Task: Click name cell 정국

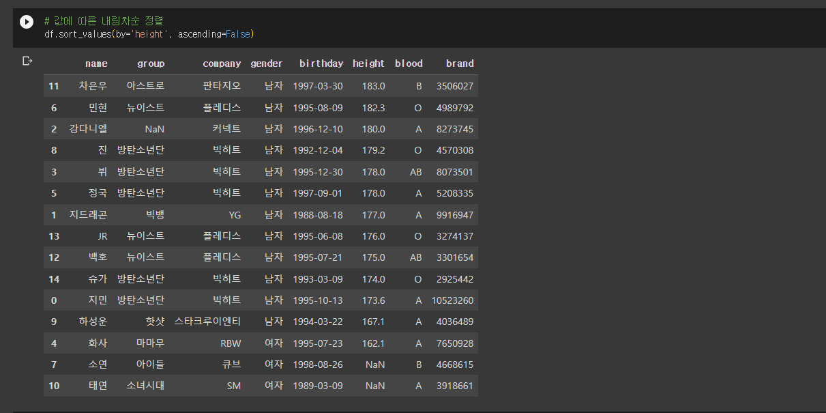Action: [x=98, y=193]
